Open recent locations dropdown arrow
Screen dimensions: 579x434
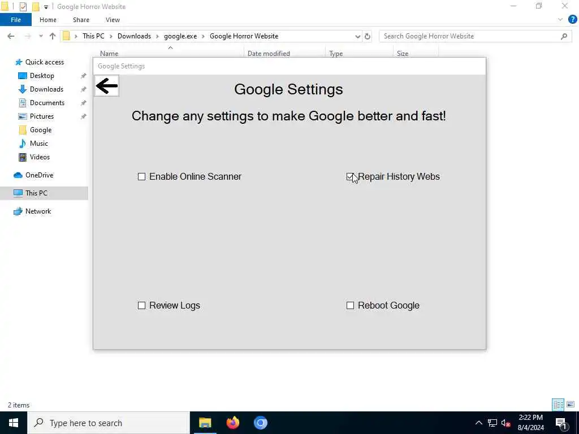click(x=41, y=36)
